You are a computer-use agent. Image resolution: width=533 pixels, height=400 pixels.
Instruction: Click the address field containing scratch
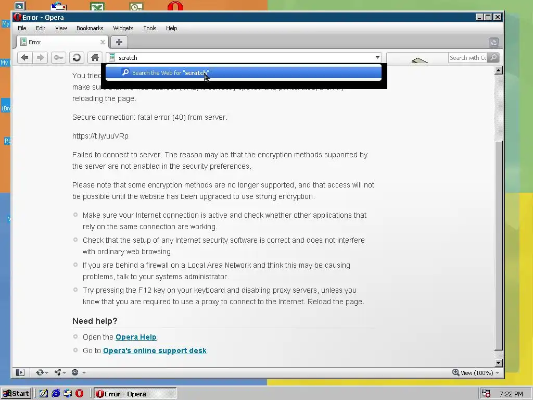[x=244, y=57]
